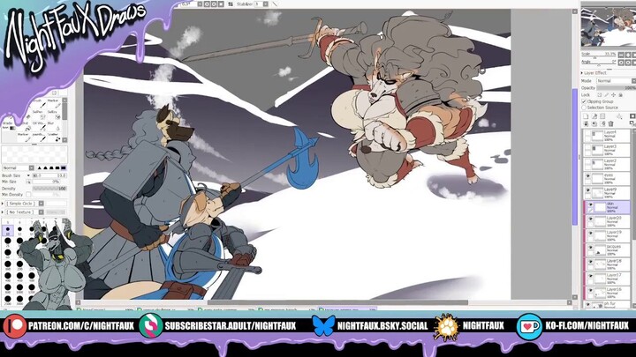Select the Marker tool in the top row
This screenshot has width=636, height=357.
(x=54, y=103)
